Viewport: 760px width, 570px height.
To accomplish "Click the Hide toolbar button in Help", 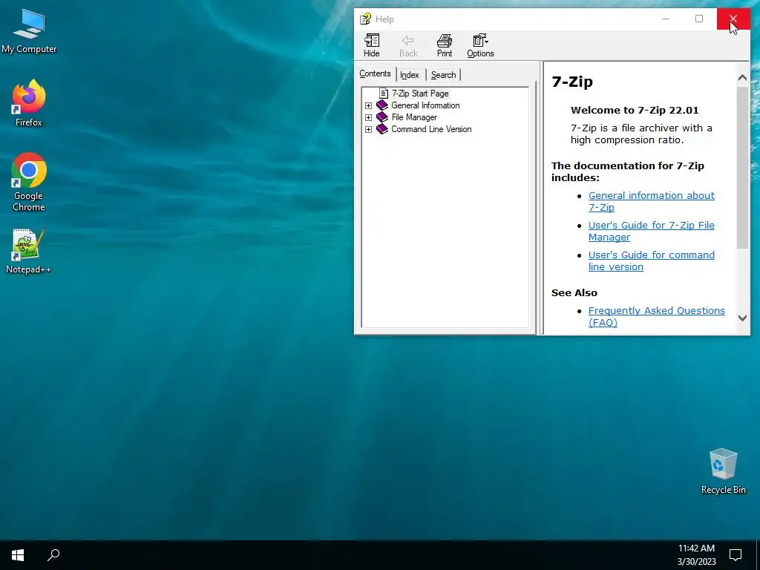I will click(x=372, y=45).
